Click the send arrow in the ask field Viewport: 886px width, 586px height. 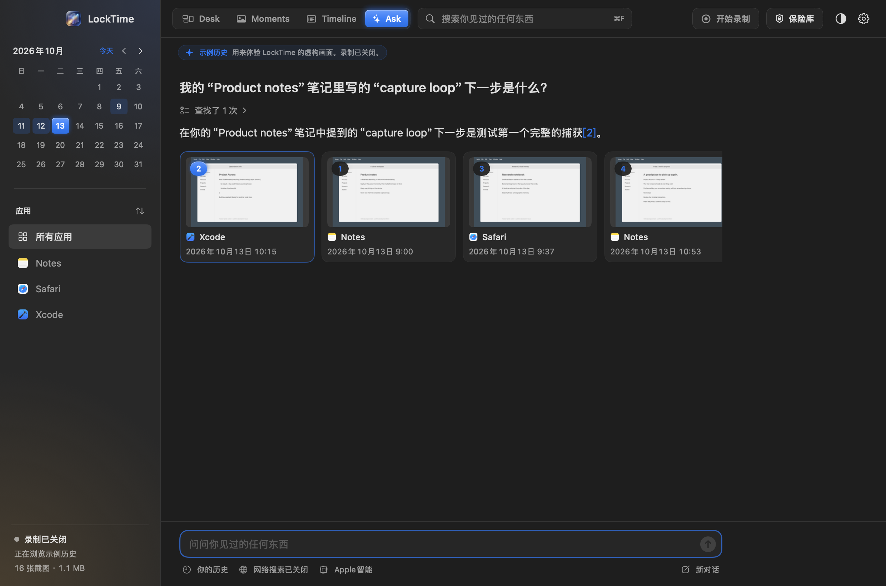click(707, 544)
